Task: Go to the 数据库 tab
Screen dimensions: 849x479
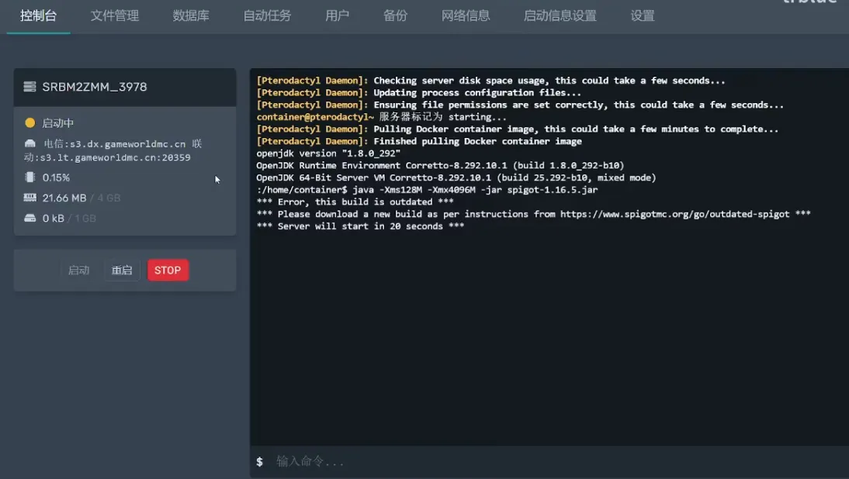Action: [x=191, y=16]
